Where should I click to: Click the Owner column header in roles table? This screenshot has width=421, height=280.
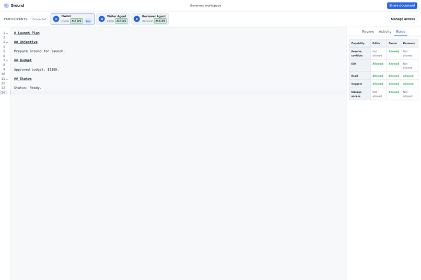click(x=393, y=43)
